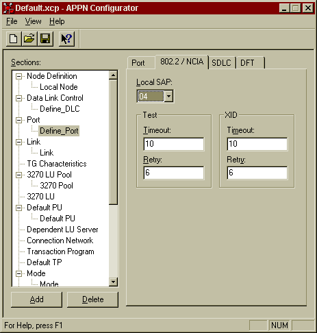317x333 pixels.
Task: Select TG Characteristics in Sections tree
Action: 57,164
